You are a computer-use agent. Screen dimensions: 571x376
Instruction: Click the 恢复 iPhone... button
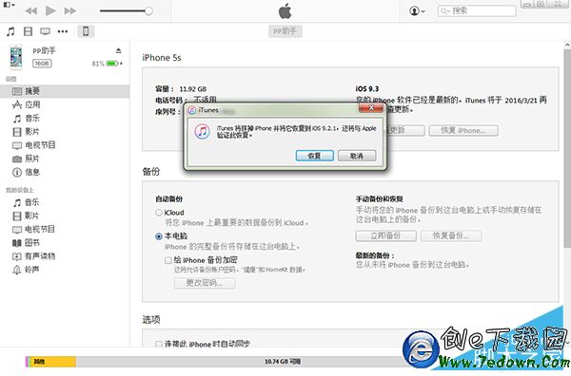tap(463, 130)
